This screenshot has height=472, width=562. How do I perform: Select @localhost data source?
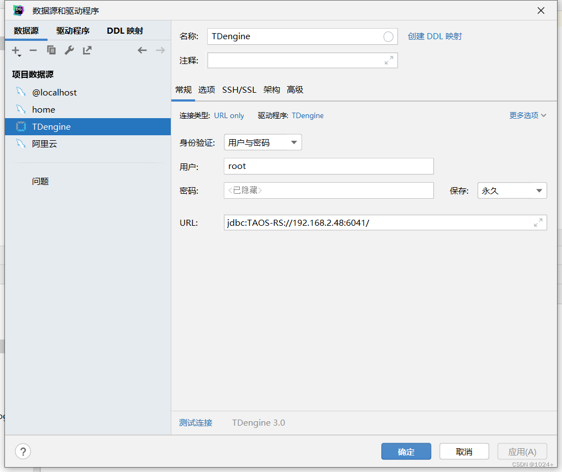click(88, 92)
